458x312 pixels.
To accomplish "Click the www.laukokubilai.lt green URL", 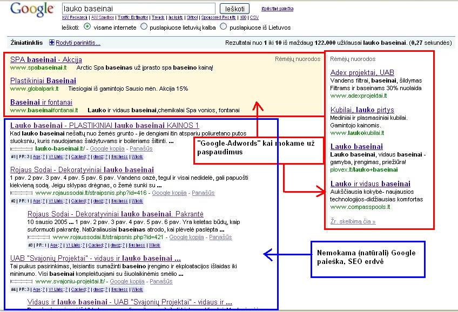I will pyautogui.click(x=357, y=133).
